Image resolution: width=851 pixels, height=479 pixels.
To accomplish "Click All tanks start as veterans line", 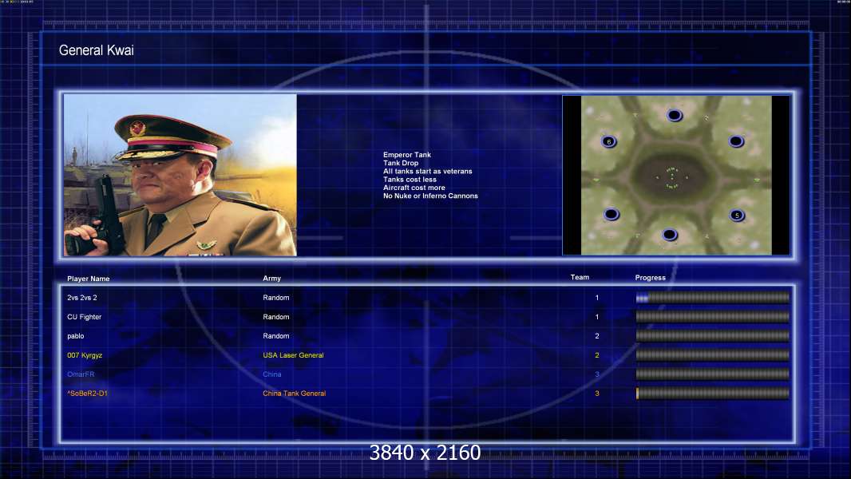I will [x=428, y=172].
